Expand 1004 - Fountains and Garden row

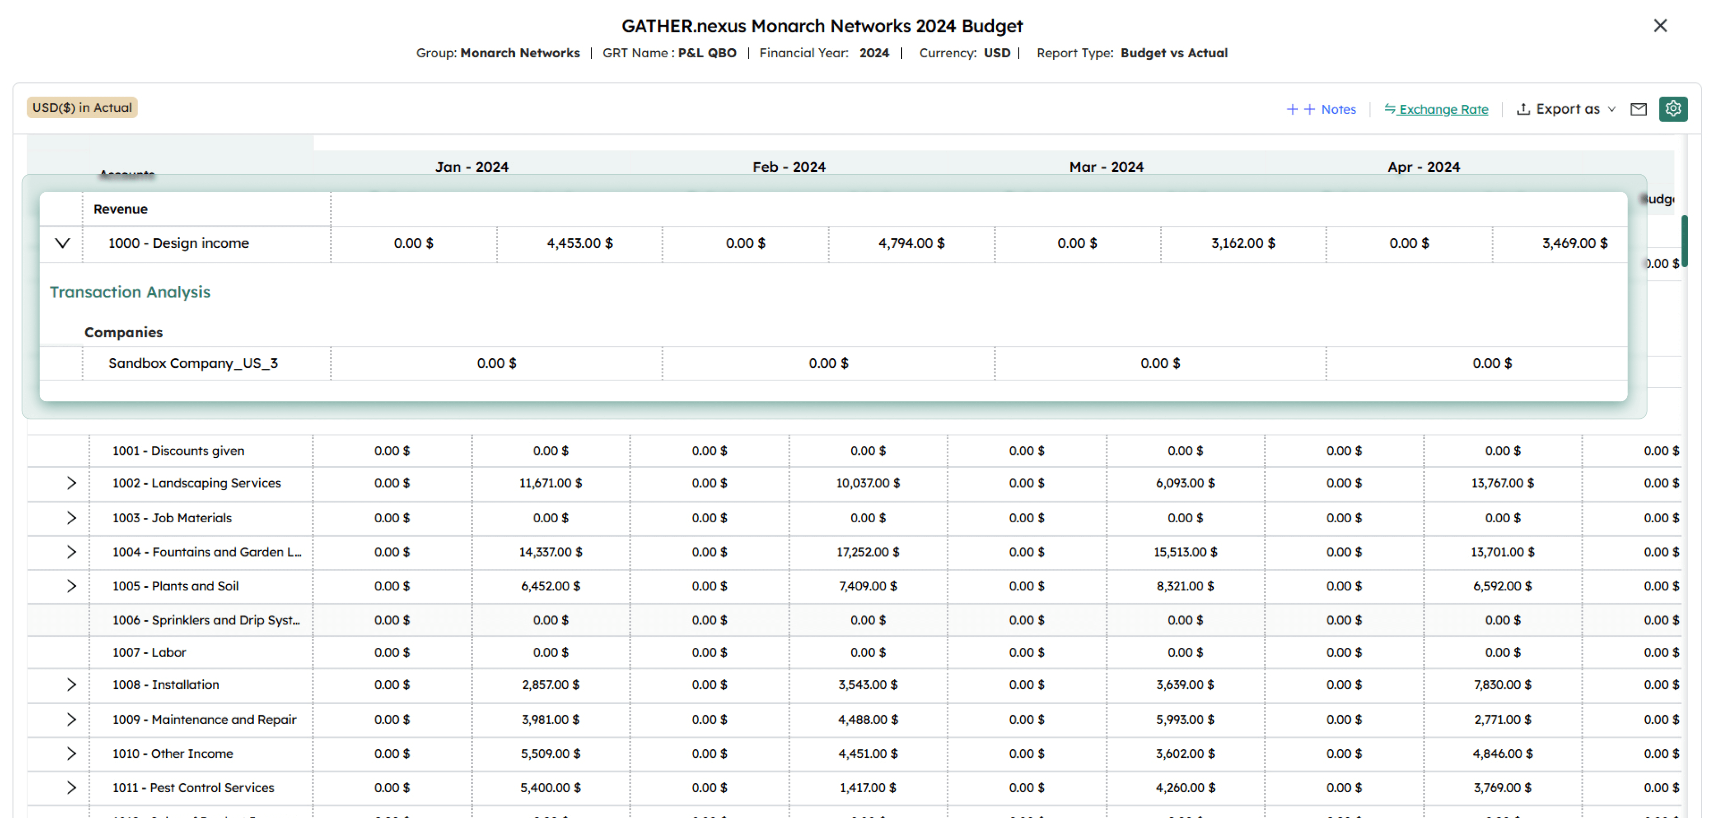[71, 552]
